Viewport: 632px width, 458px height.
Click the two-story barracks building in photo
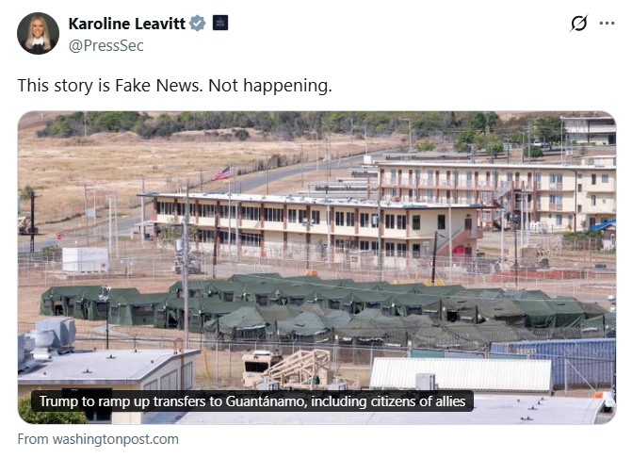coord(316,226)
